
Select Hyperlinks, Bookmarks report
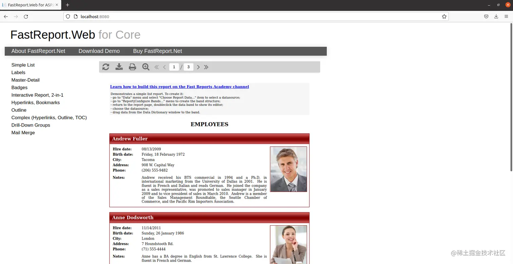36,102
